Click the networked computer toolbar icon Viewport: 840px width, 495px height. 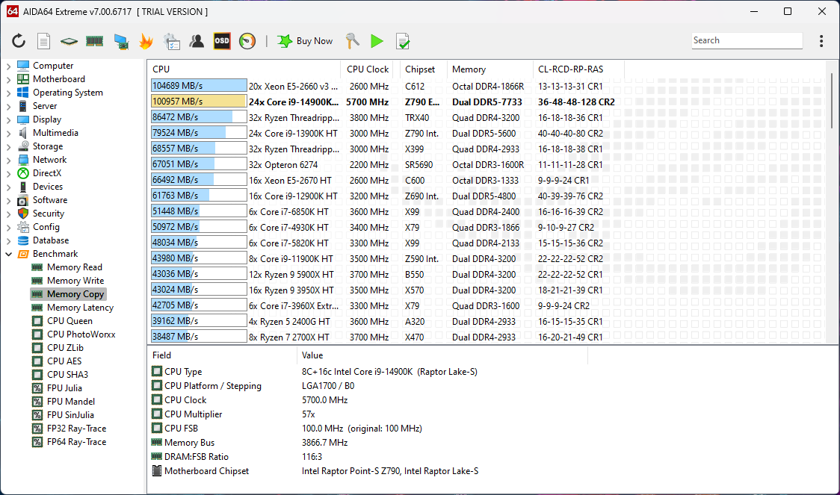121,41
